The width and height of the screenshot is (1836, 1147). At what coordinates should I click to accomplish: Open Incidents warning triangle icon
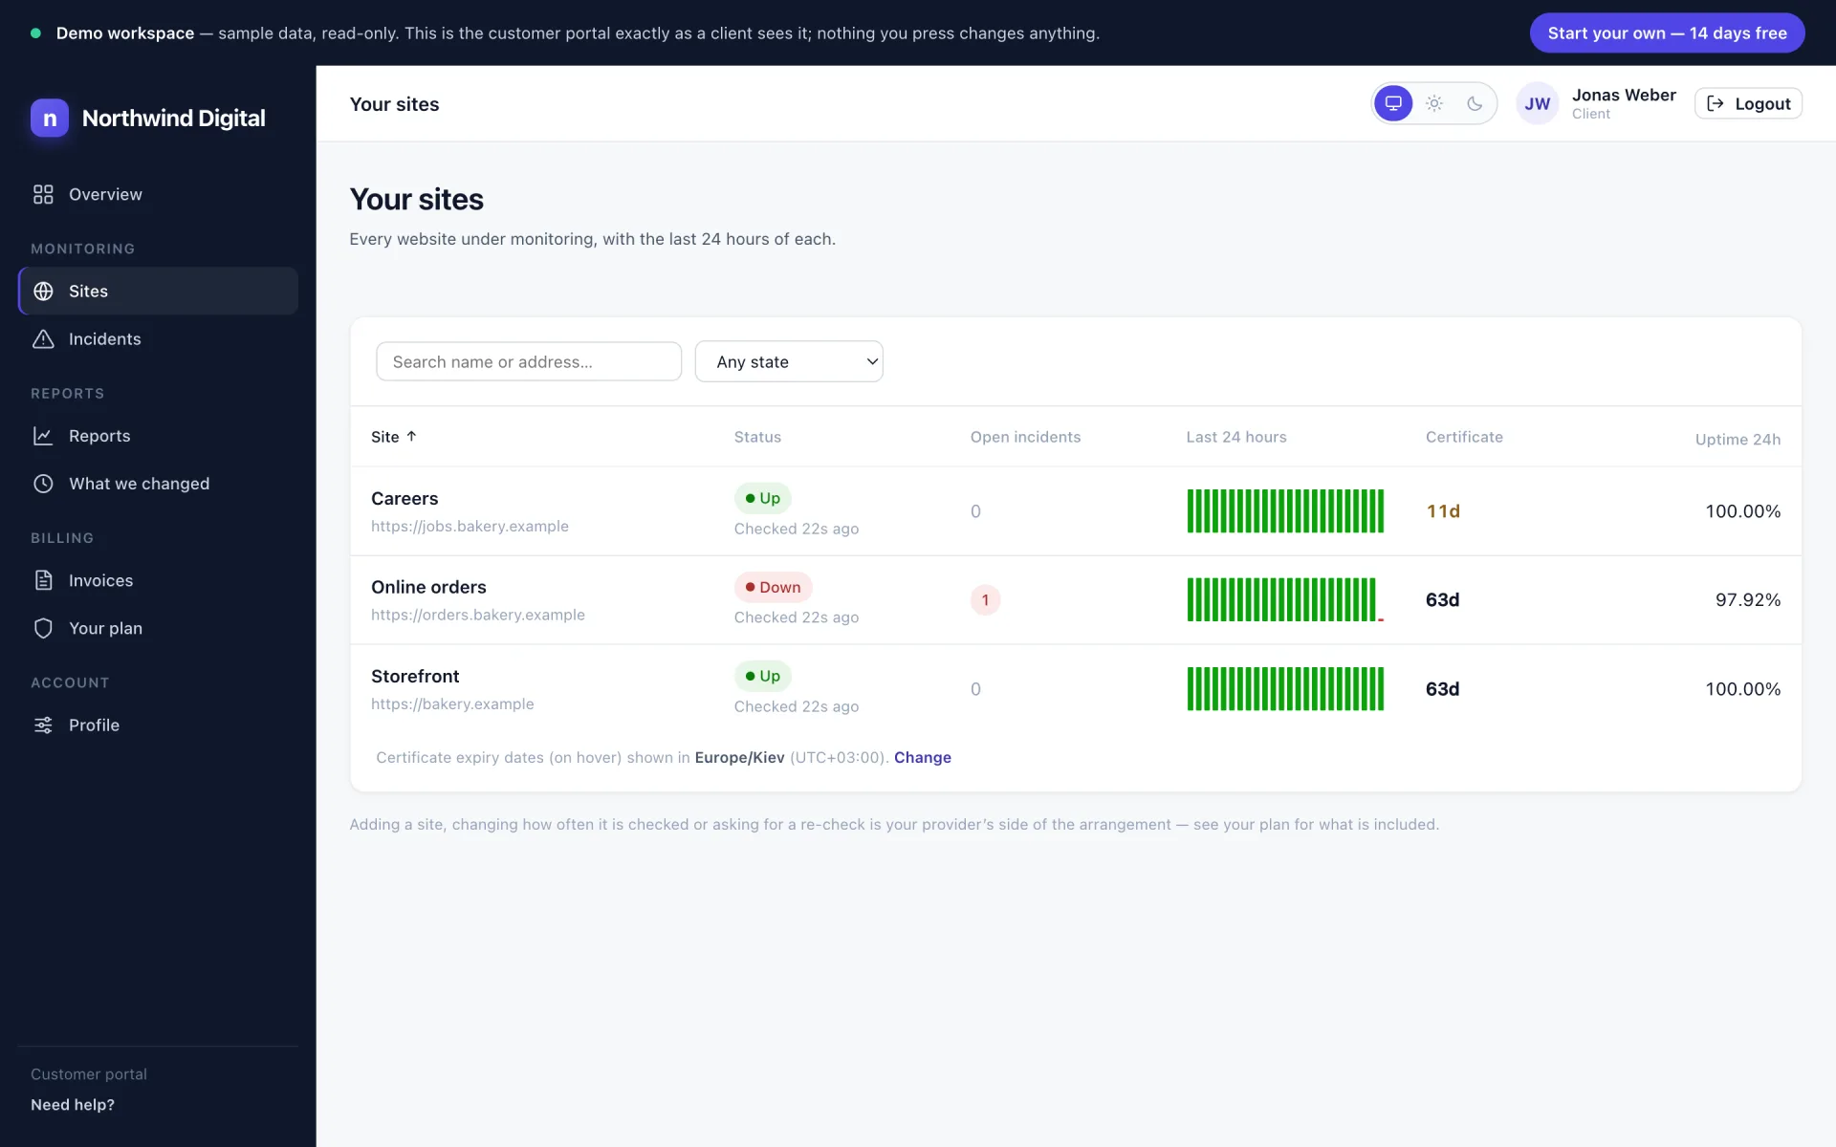click(x=43, y=338)
